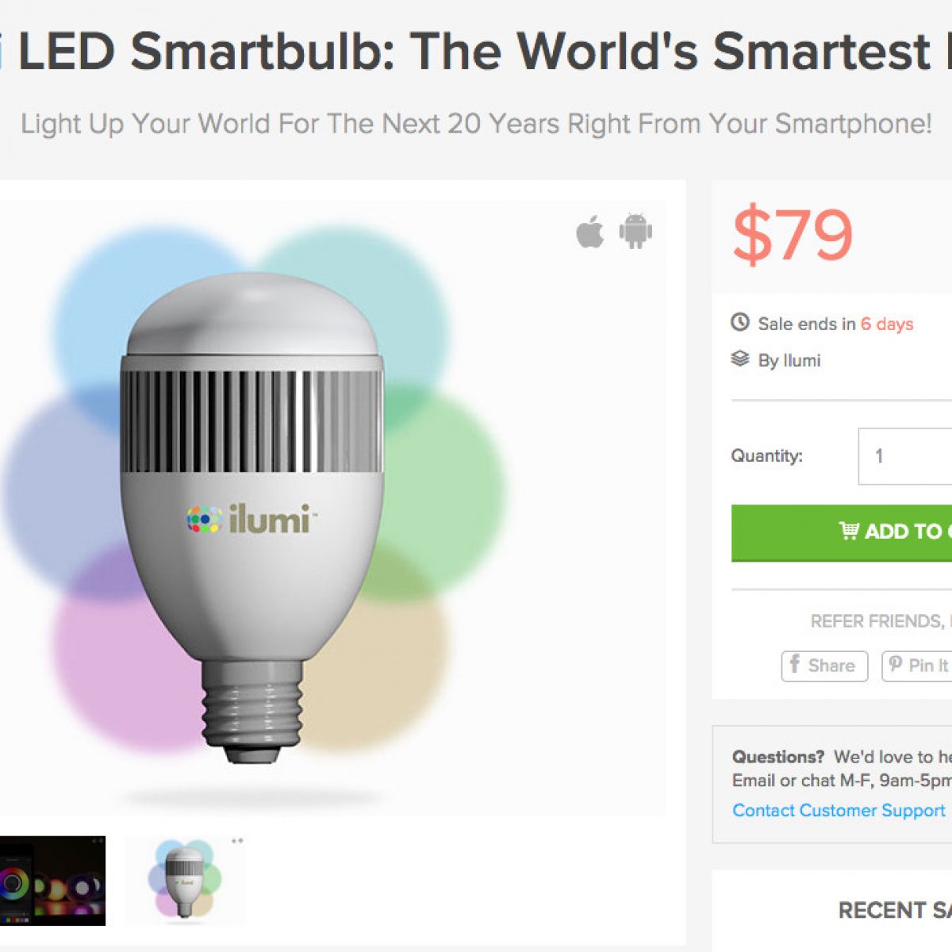
Task: Select the color wheel app thumbnail
Action: click(x=52, y=880)
